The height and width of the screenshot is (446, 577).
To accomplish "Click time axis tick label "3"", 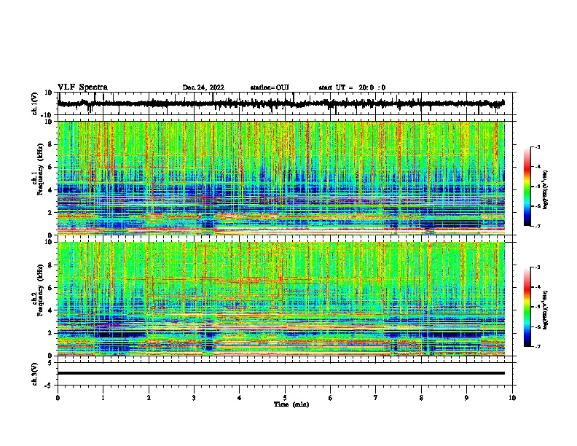I will coord(194,398).
